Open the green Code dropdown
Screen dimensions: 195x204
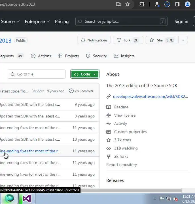click(85, 74)
